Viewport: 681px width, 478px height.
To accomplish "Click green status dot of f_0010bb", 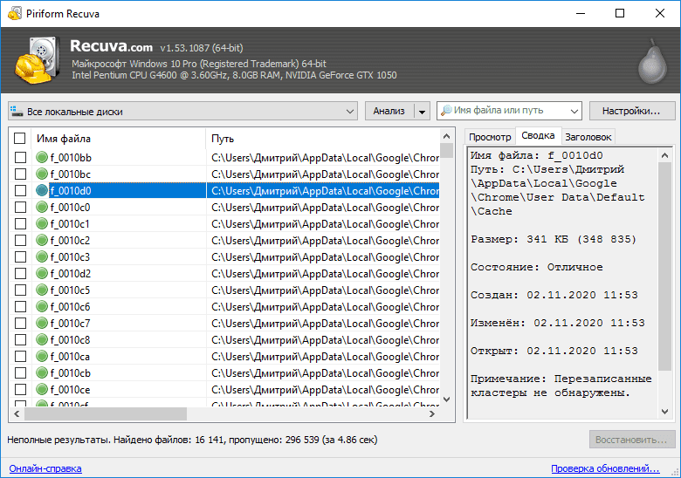I will (x=42, y=158).
